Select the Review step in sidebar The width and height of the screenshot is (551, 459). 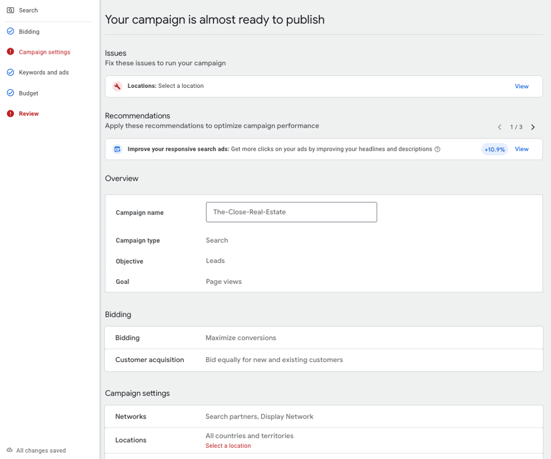pos(29,114)
